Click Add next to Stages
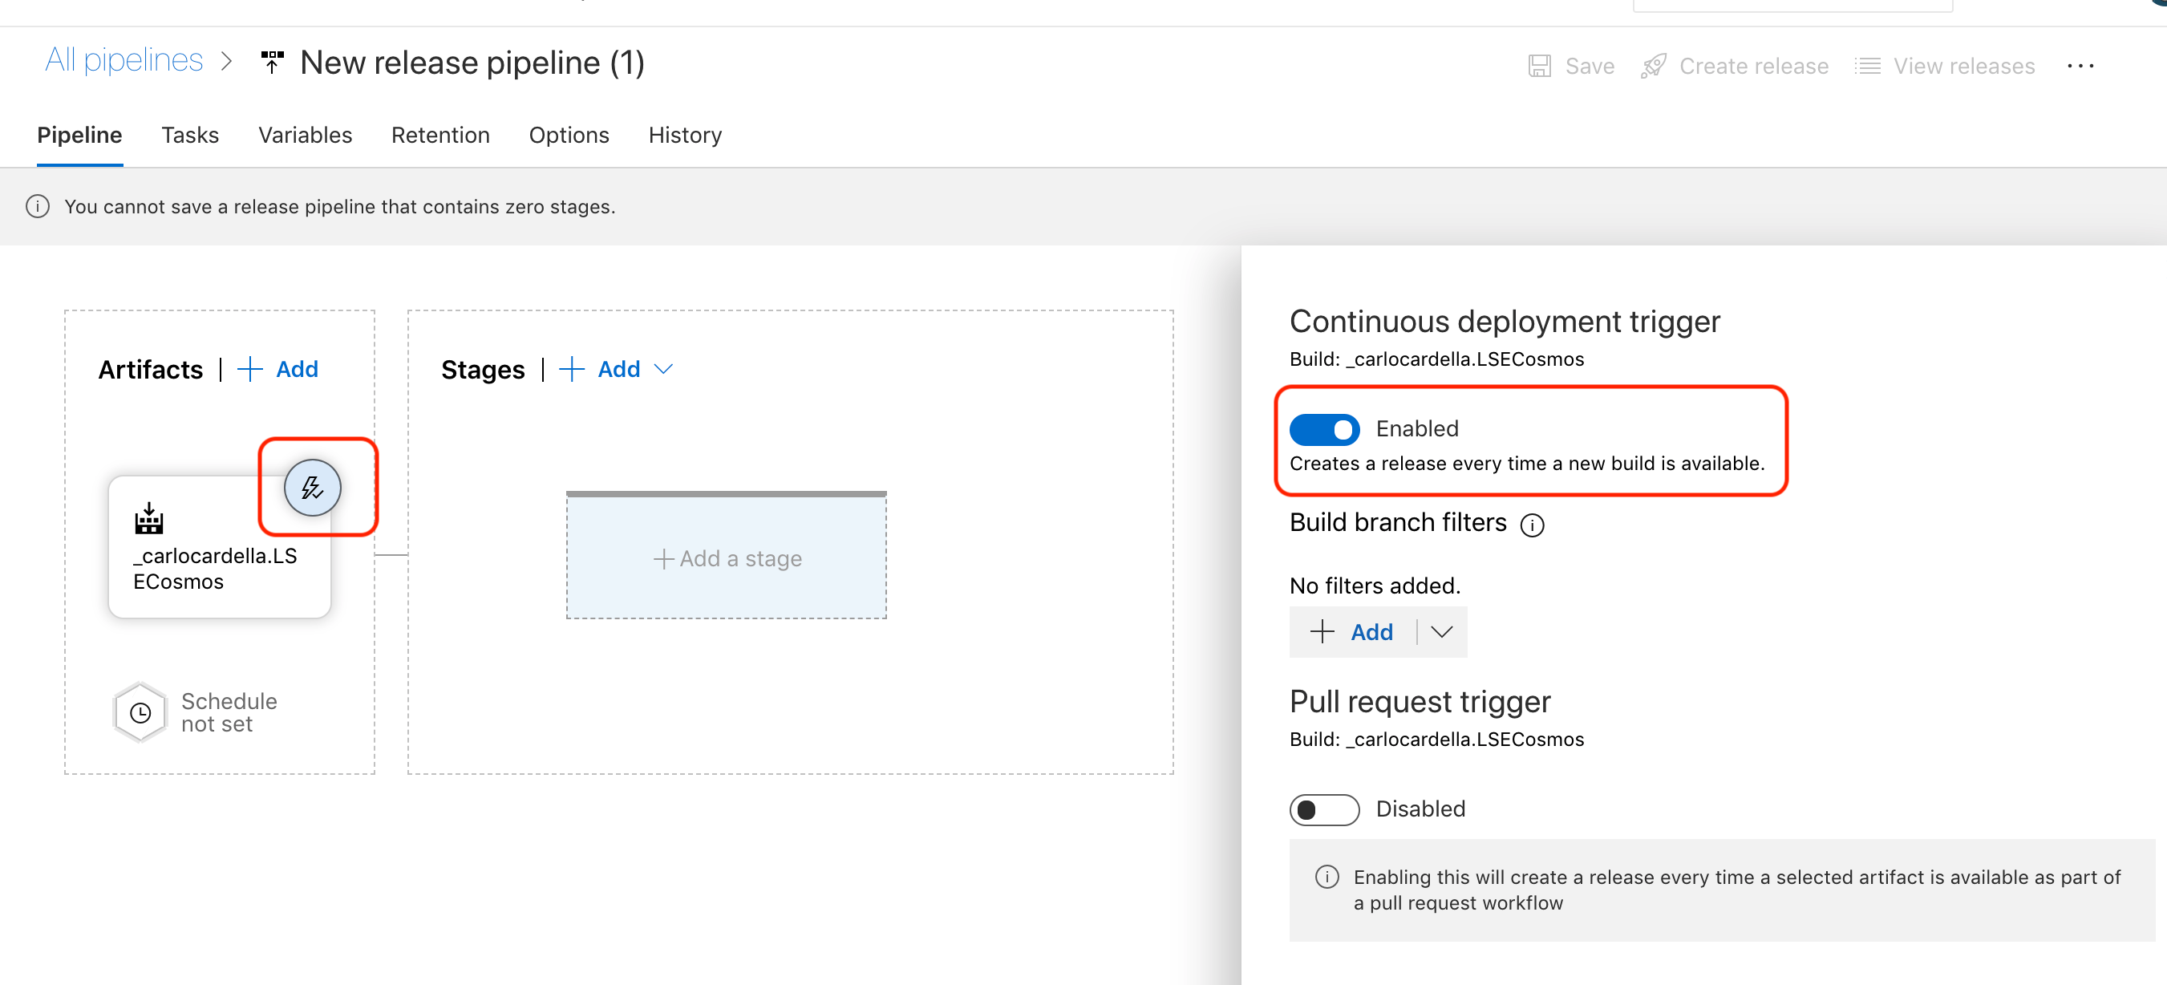 pos(619,369)
